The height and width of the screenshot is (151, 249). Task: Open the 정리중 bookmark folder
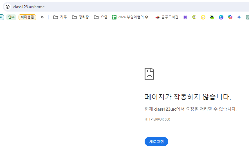80,17
